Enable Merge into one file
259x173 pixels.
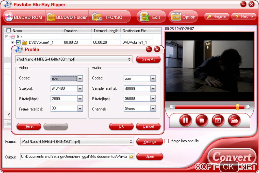point(167,141)
